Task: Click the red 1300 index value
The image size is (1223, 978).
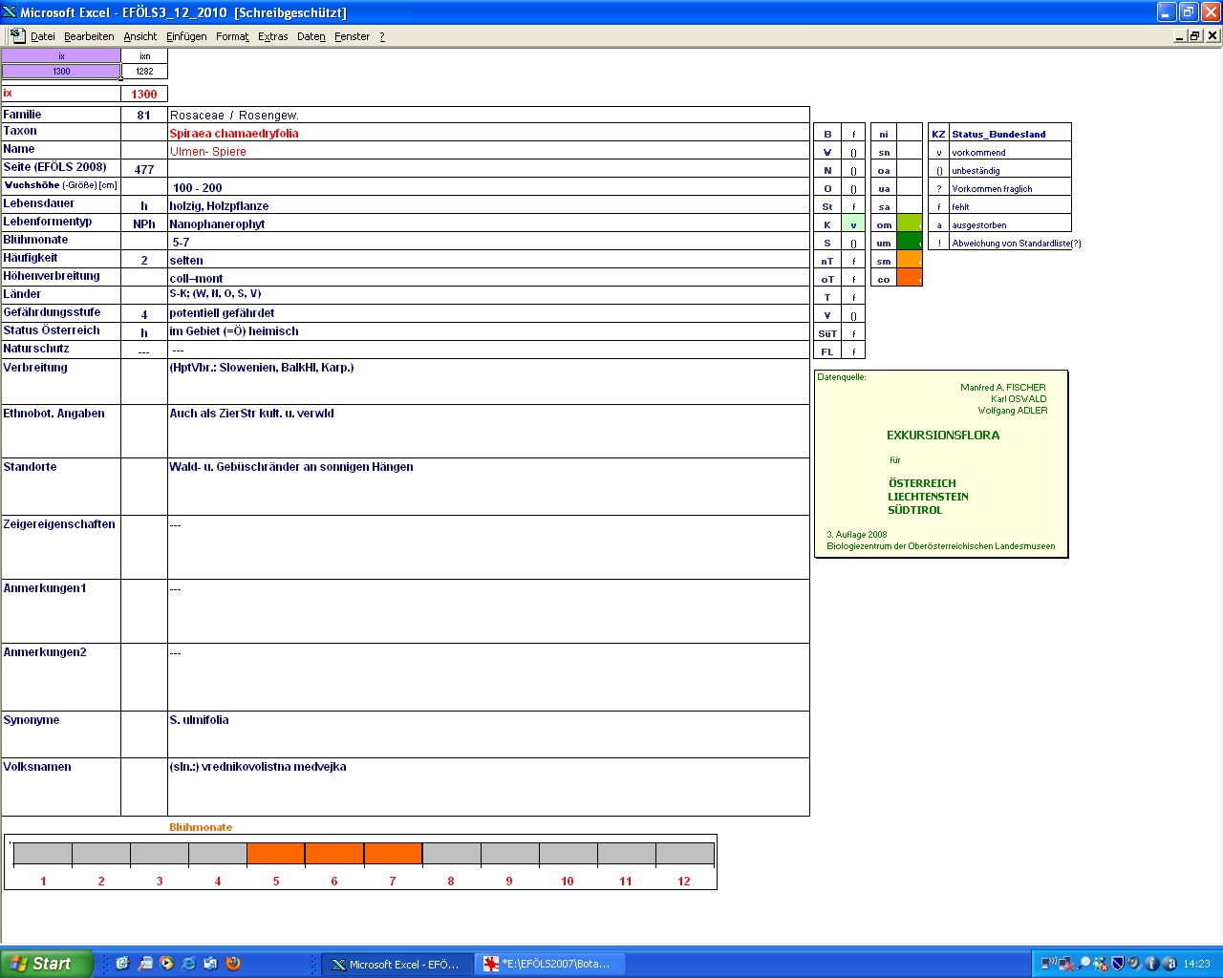Action: pos(144,94)
